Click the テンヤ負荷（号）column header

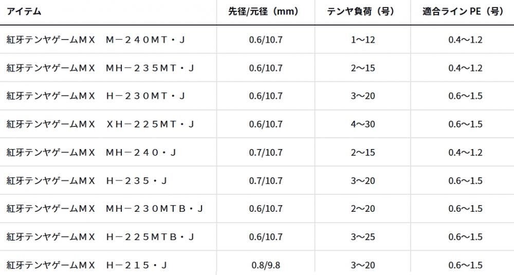(x=362, y=11)
